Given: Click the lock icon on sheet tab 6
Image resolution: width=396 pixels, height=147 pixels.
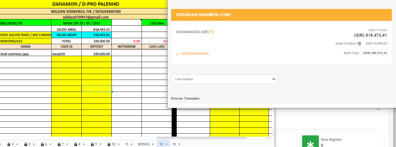Looking at the screenshot, I should pos(42,144).
